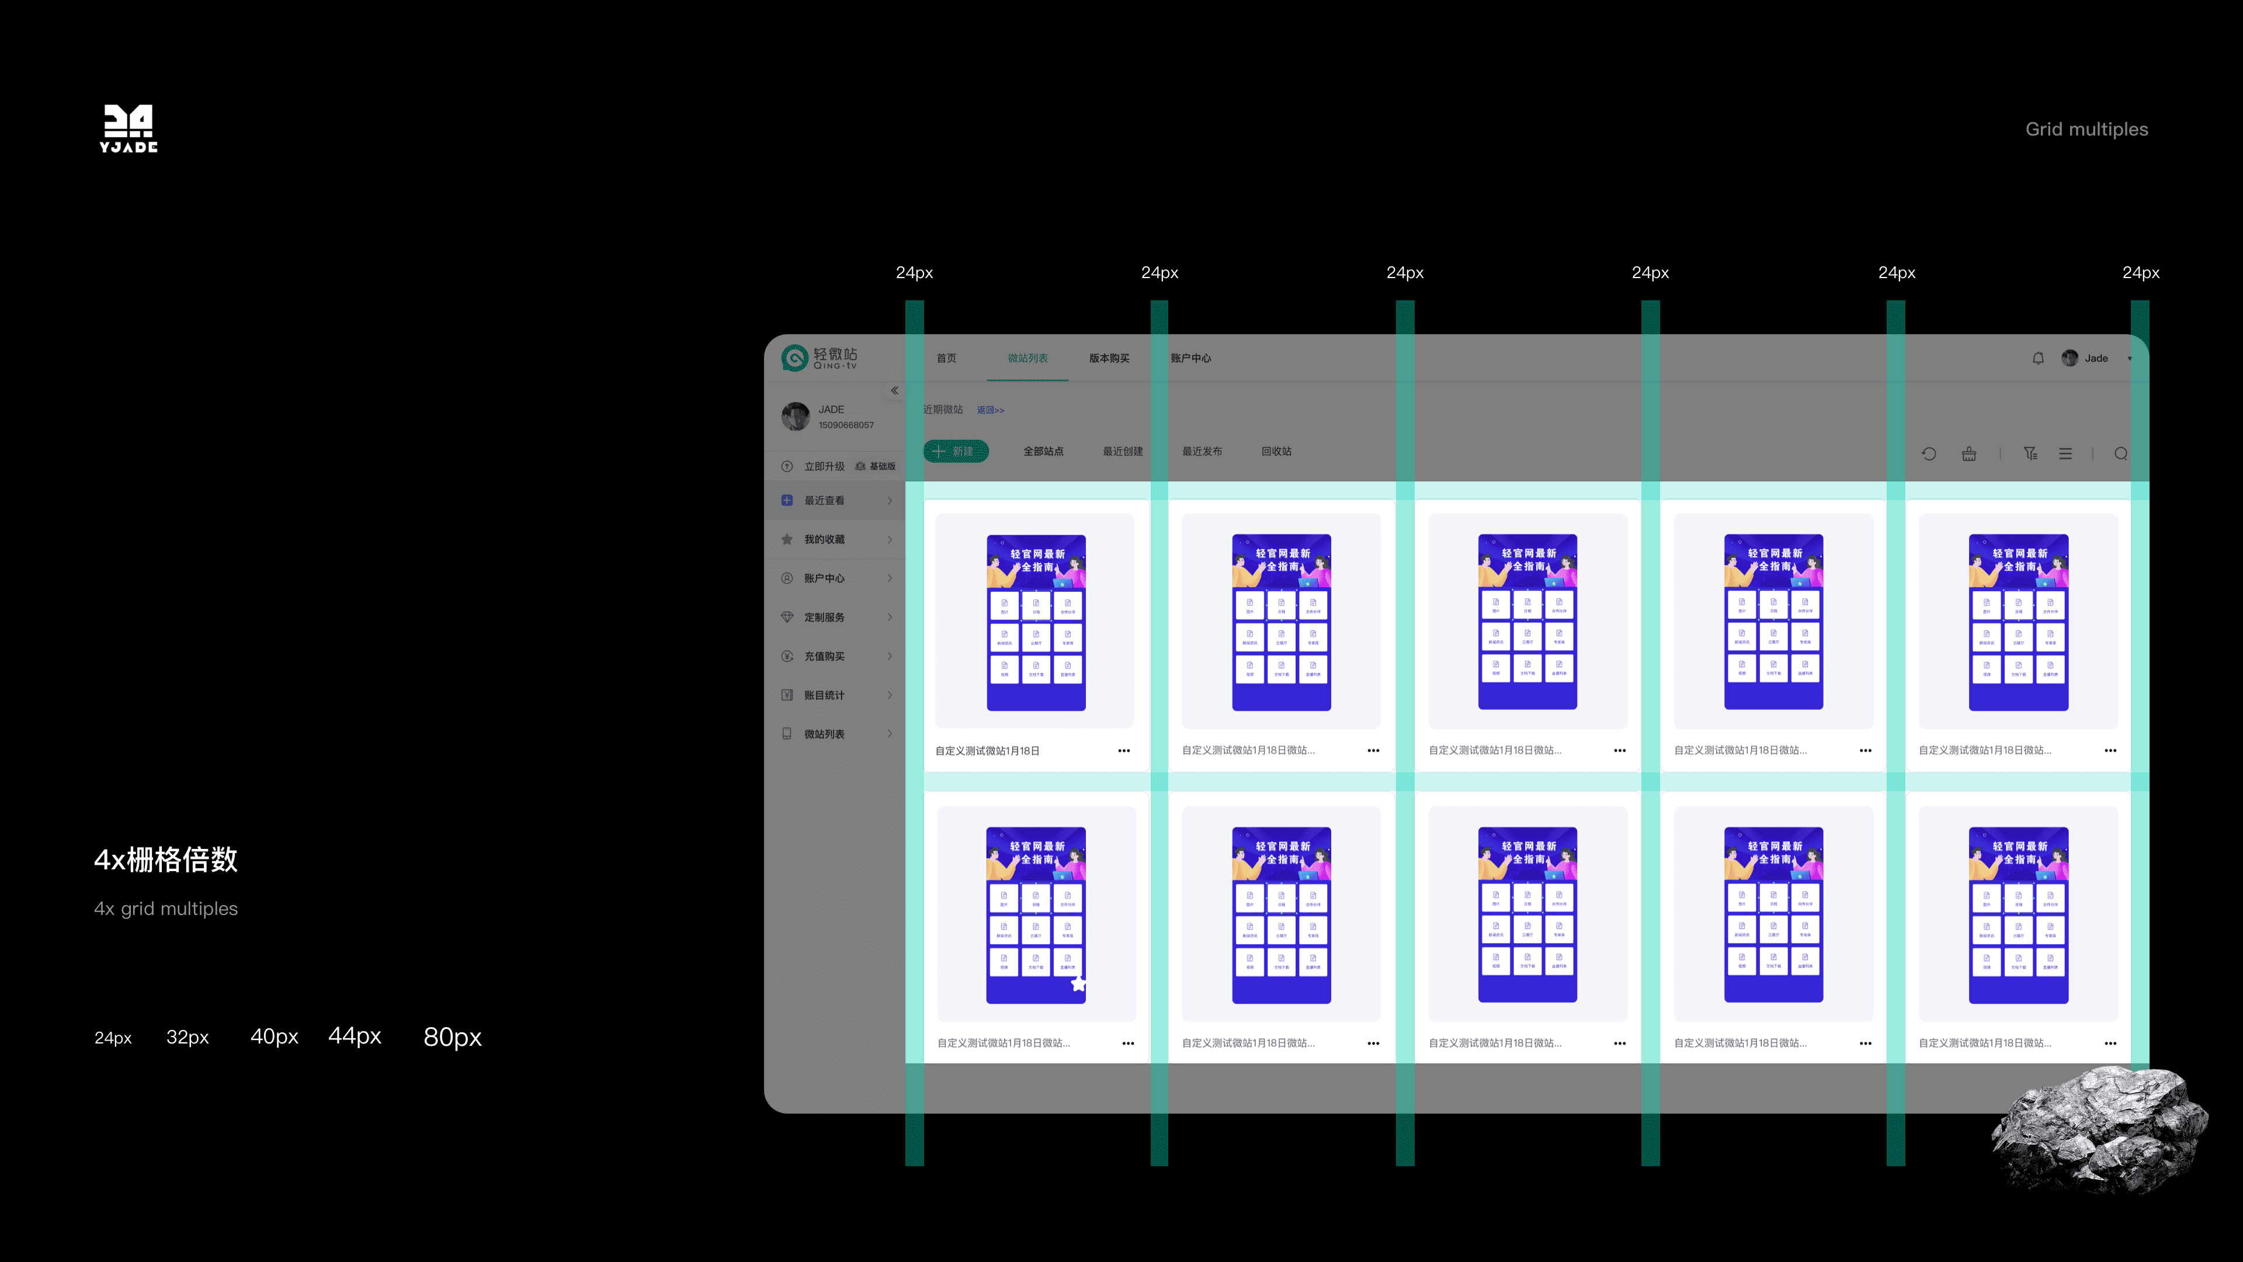Image resolution: width=2243 pixels, height=1262 pixels.
Task: Click the phone number 15090668057
Action: pos(845,426)
